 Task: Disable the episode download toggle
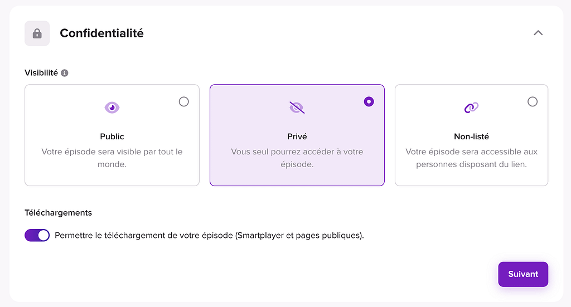point(37,235)
